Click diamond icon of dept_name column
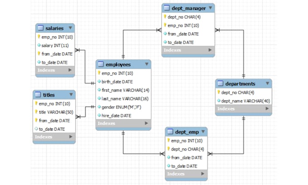The image size is (308, 185). [x=219, y=100]
